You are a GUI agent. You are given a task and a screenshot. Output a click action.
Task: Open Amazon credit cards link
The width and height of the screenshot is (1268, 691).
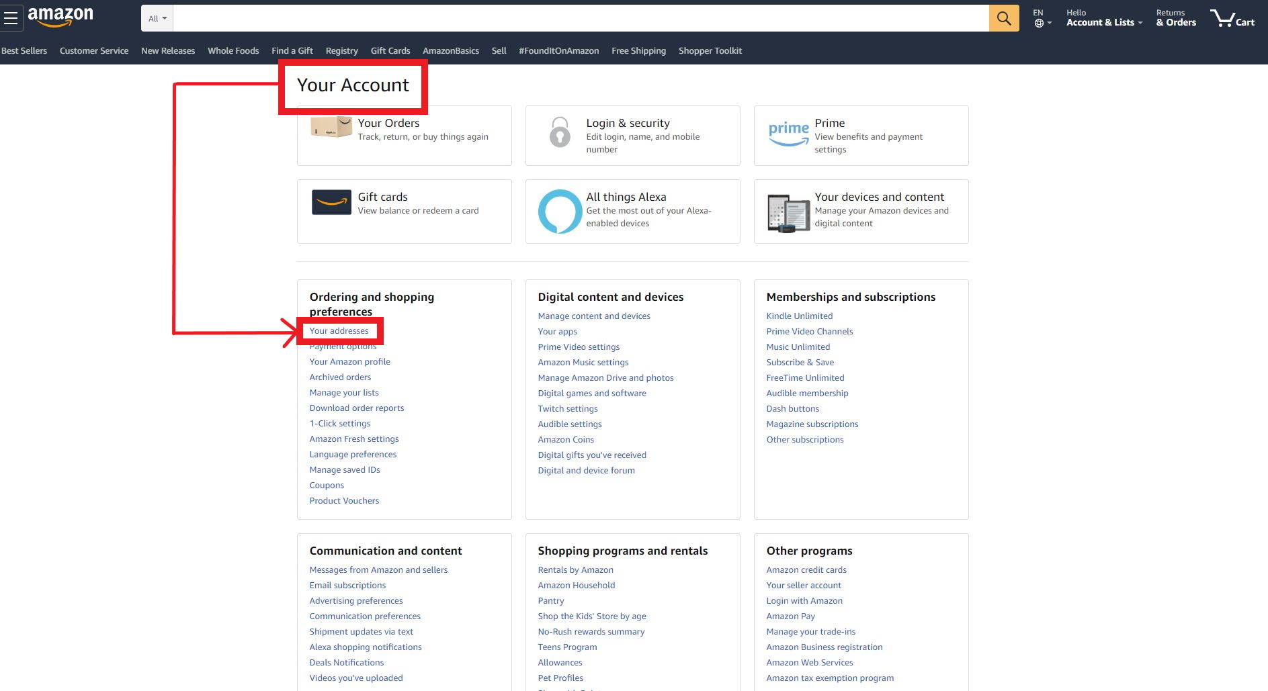pos(806,569)
